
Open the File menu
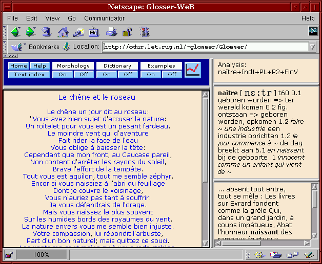click(x=12, y=18)
